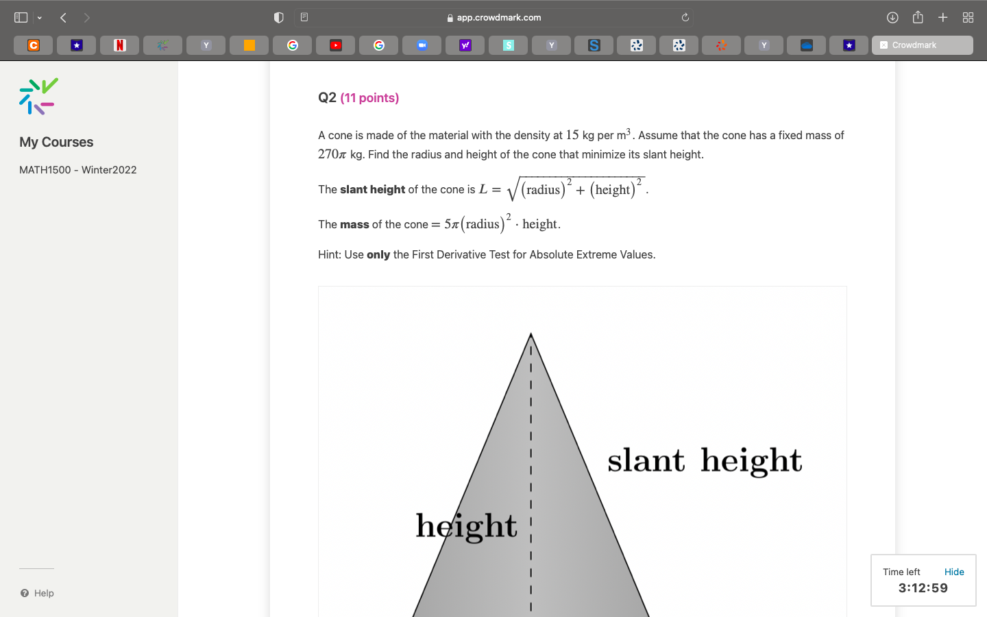Toggle the browser sidebar visibility
Viewport: 987px width, 617px height.
[x=21, y=17]
